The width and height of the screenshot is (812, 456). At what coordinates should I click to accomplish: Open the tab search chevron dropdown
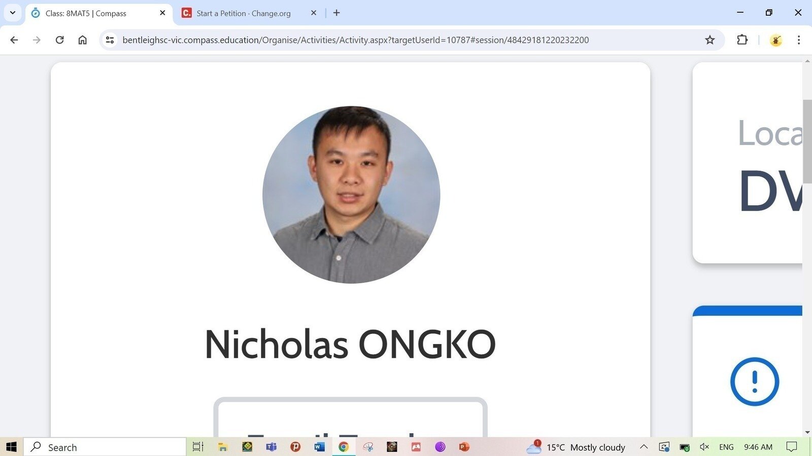(x=12, y=13)
